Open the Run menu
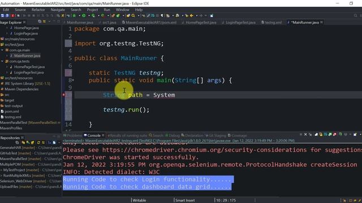This screenshot has height=203, width=362. 107,10
